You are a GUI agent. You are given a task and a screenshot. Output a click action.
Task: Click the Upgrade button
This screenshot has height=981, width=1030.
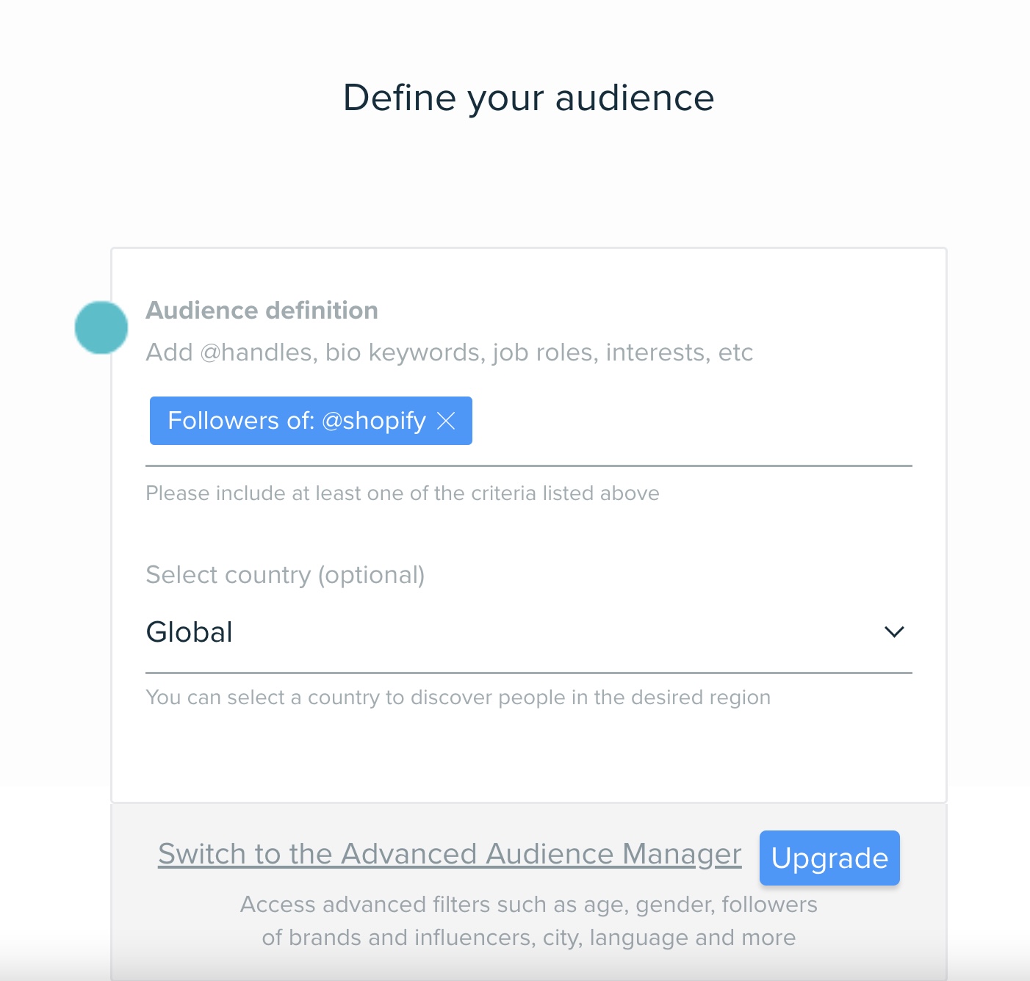[x=829, y=858]
